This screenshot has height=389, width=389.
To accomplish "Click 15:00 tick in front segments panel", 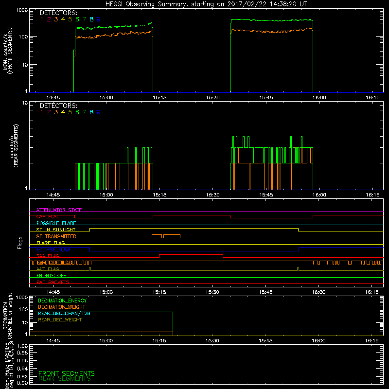I will tap(106, 98).
